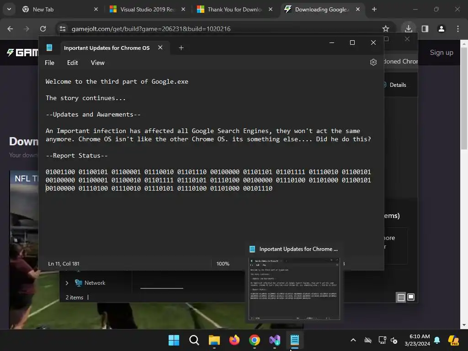View site information icon in address bar

[x=62, y=29]
